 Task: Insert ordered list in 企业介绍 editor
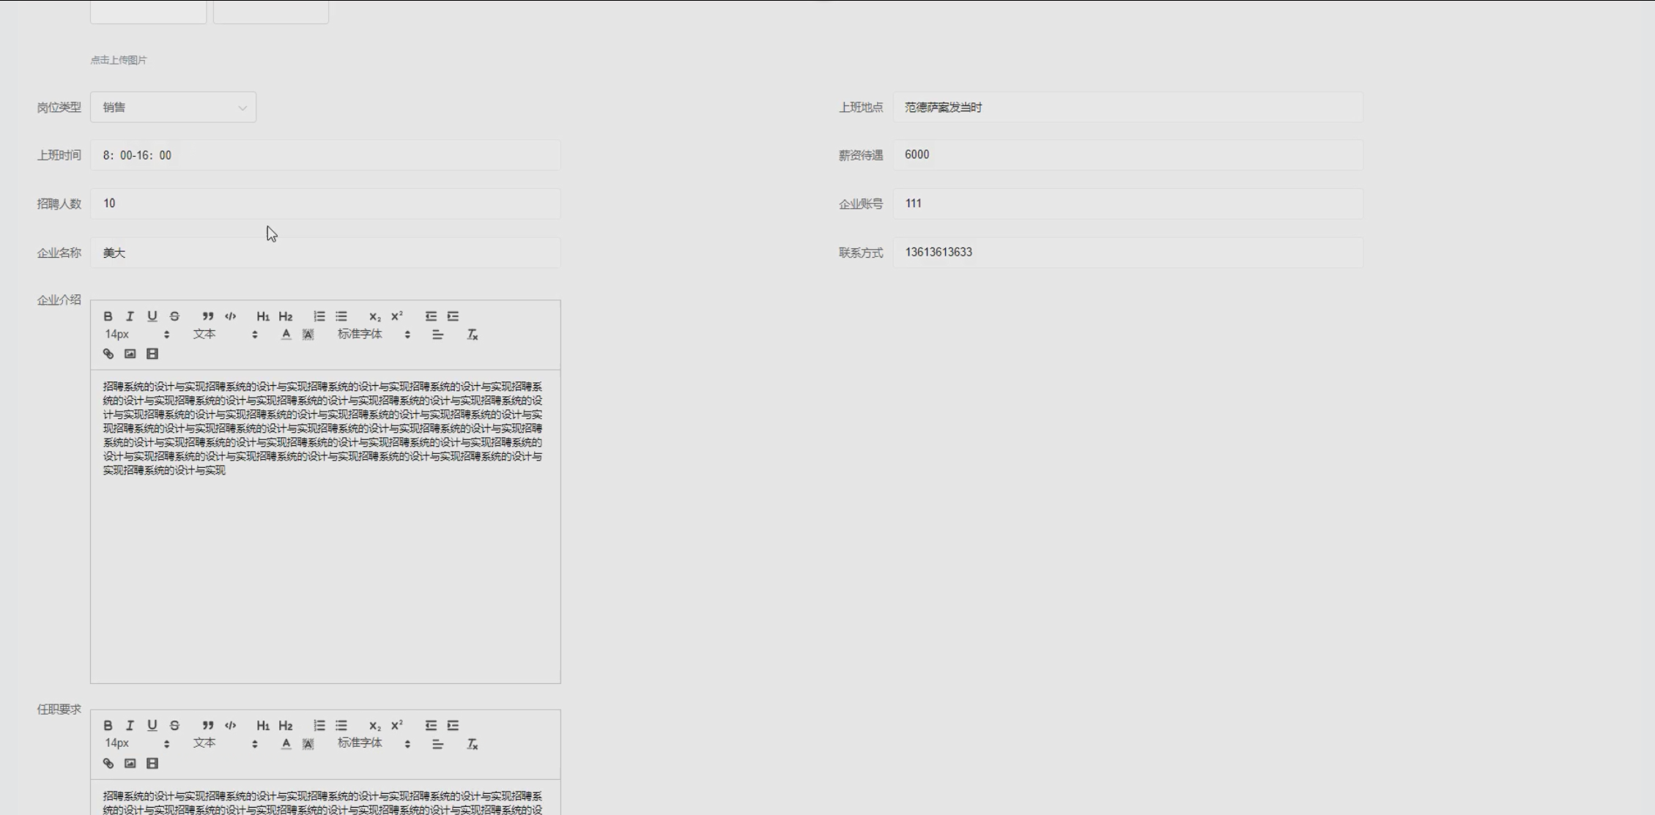pyautogui.click(x=319, y=316)
